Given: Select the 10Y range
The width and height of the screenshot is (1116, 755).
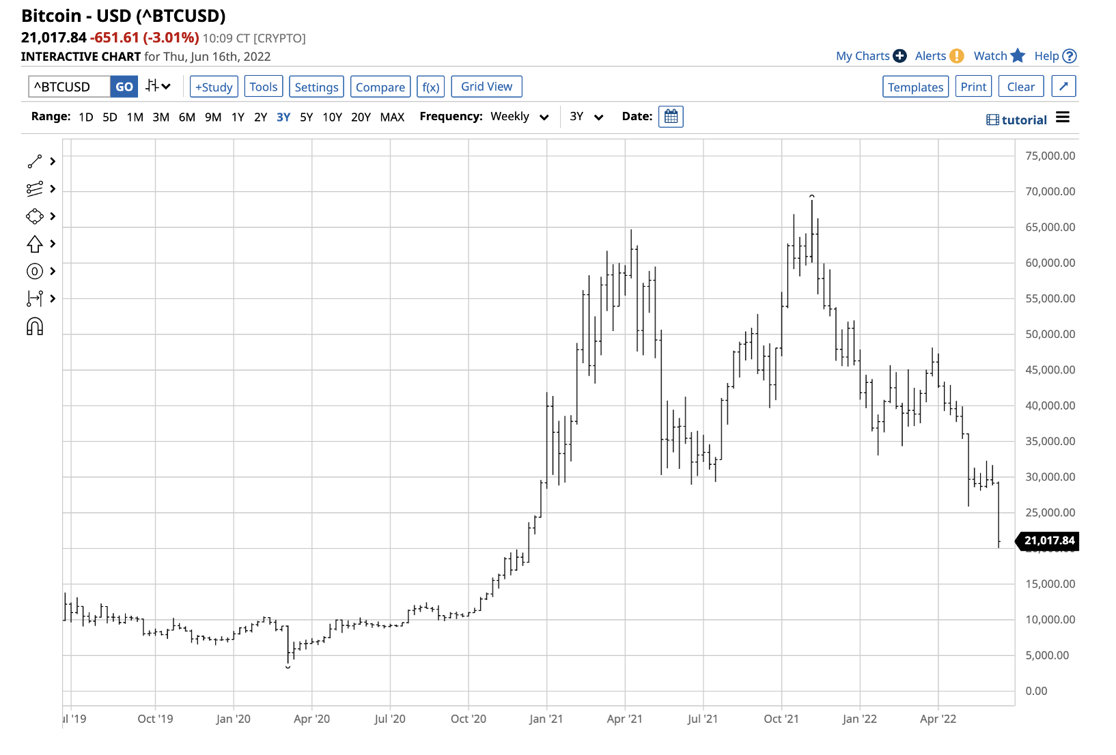Looking at the screenshot, I should [333, 117].
